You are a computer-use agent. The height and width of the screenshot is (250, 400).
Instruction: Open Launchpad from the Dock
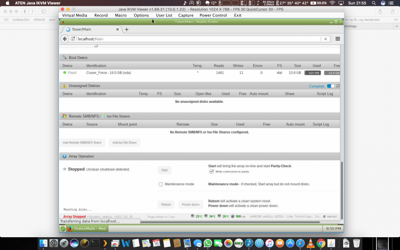point(64,243)
